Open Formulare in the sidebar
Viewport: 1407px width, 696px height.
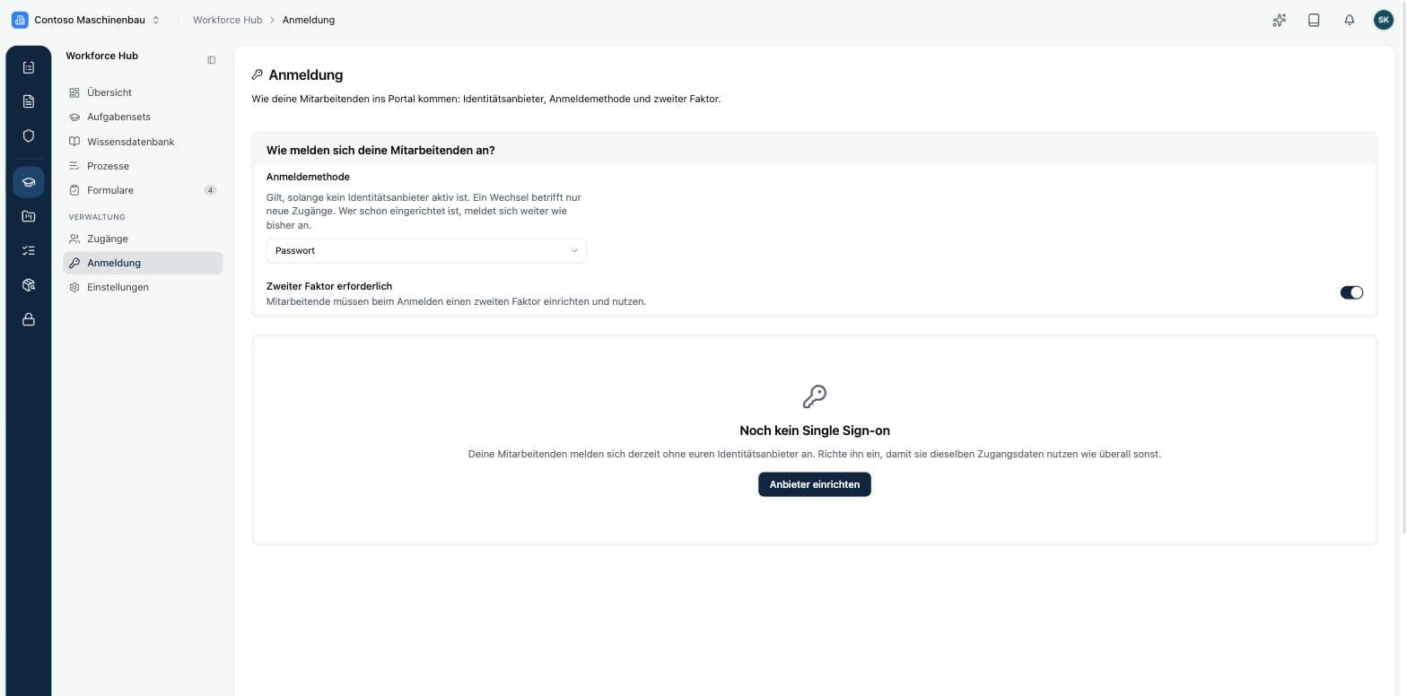[143, 190]
